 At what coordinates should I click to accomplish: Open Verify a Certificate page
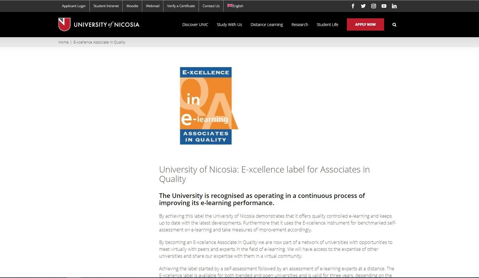181,6
